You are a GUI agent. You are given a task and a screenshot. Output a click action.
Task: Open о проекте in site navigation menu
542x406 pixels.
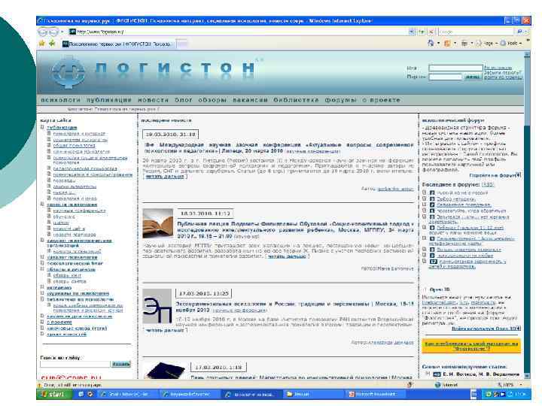coord(381,100)
